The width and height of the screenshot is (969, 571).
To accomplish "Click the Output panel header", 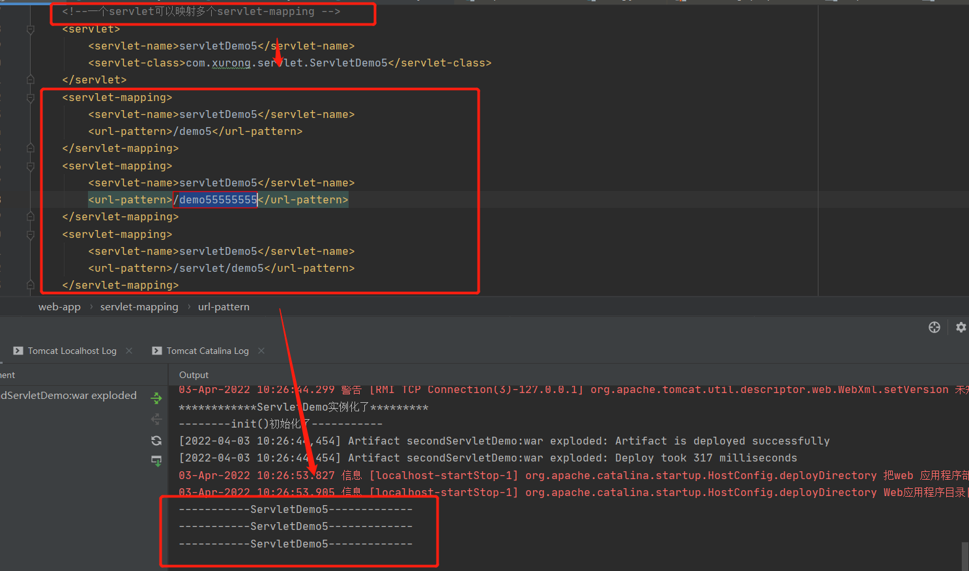I will tap(194, 375).
